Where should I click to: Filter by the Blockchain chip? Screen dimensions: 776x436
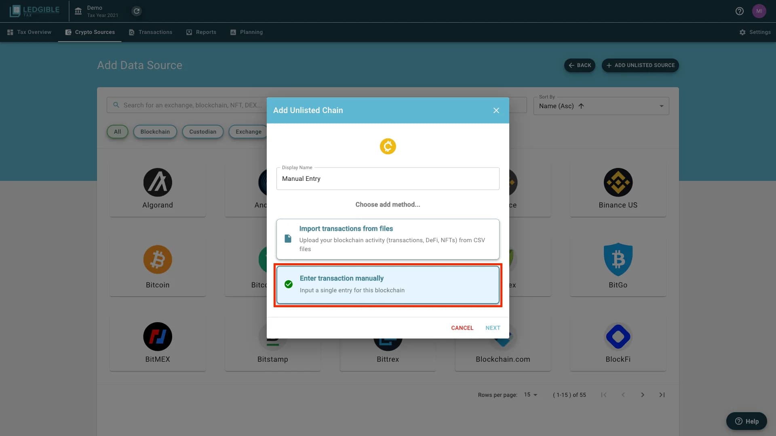point(155,132)
